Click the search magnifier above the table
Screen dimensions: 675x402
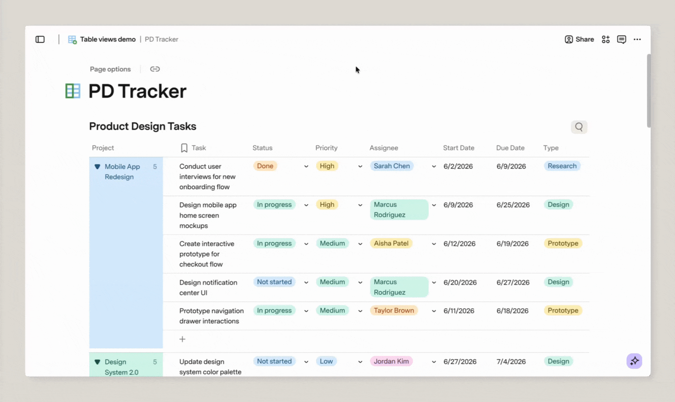coord(579,127)
